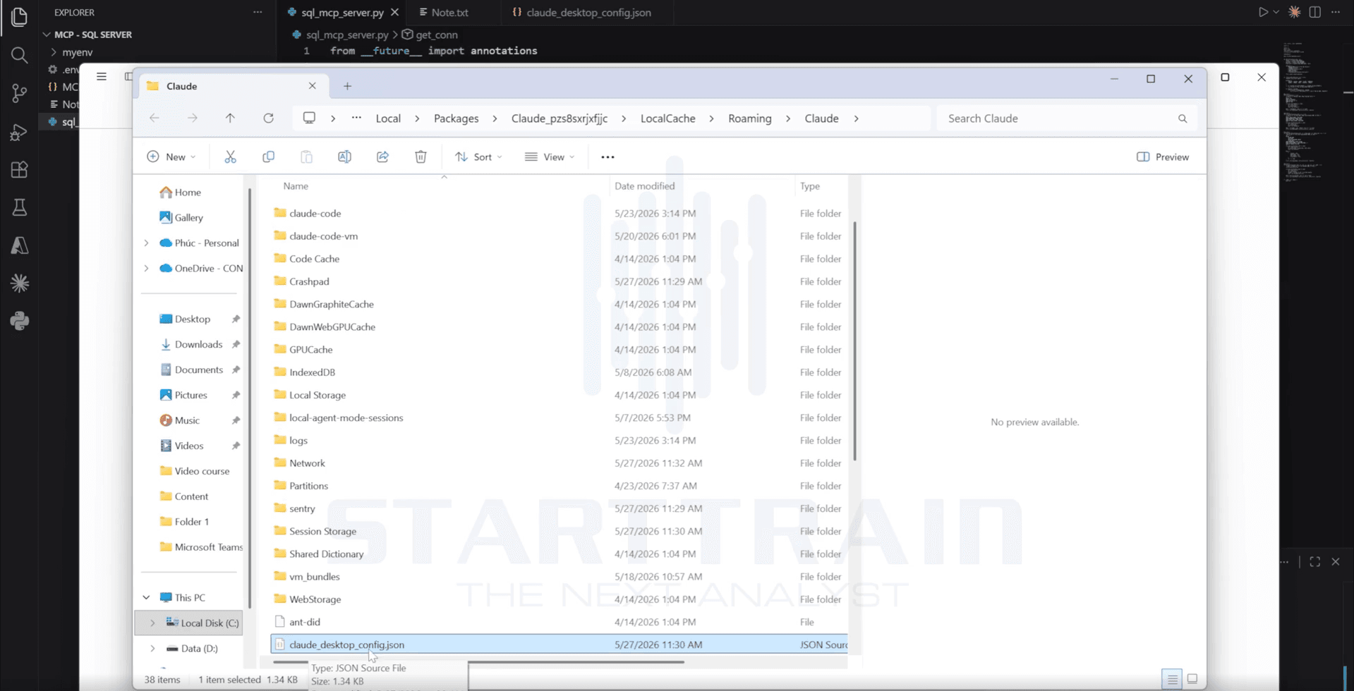Open the Sort dropdown
This screenshot has height=691, width=1354.
tap(478, 157)
